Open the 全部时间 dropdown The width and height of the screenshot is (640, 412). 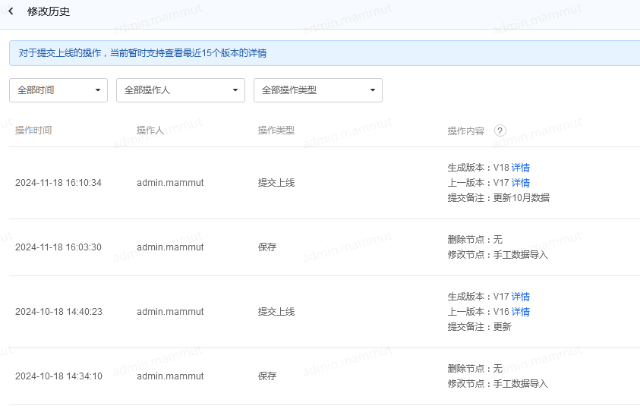[x=58, y=90]
